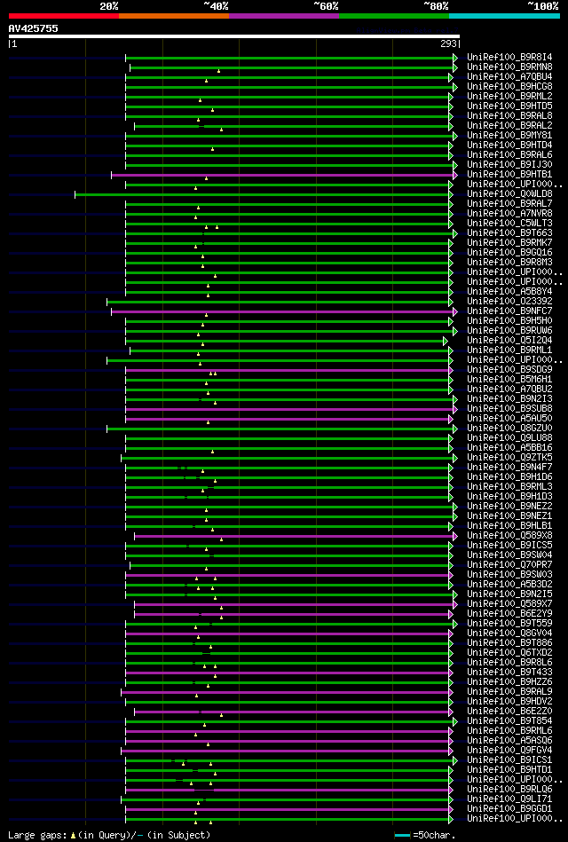Open the UniRef100_B9RMN8 hit label
Screen dimensions: 568x842
click(x=510, y=67)
